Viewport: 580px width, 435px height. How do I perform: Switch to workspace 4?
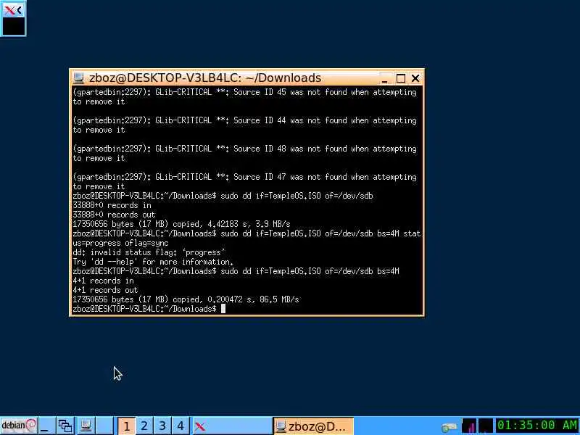(181, 426)
